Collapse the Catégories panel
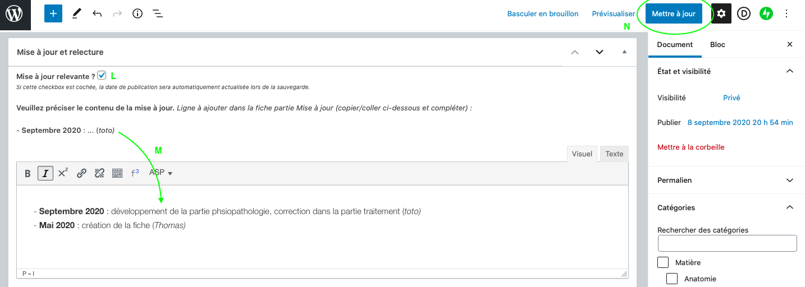This screenshot has width=805, height=287. [x=790, y=207]
